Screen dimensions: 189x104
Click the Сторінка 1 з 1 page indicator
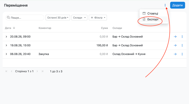click(x=24, y=71)
